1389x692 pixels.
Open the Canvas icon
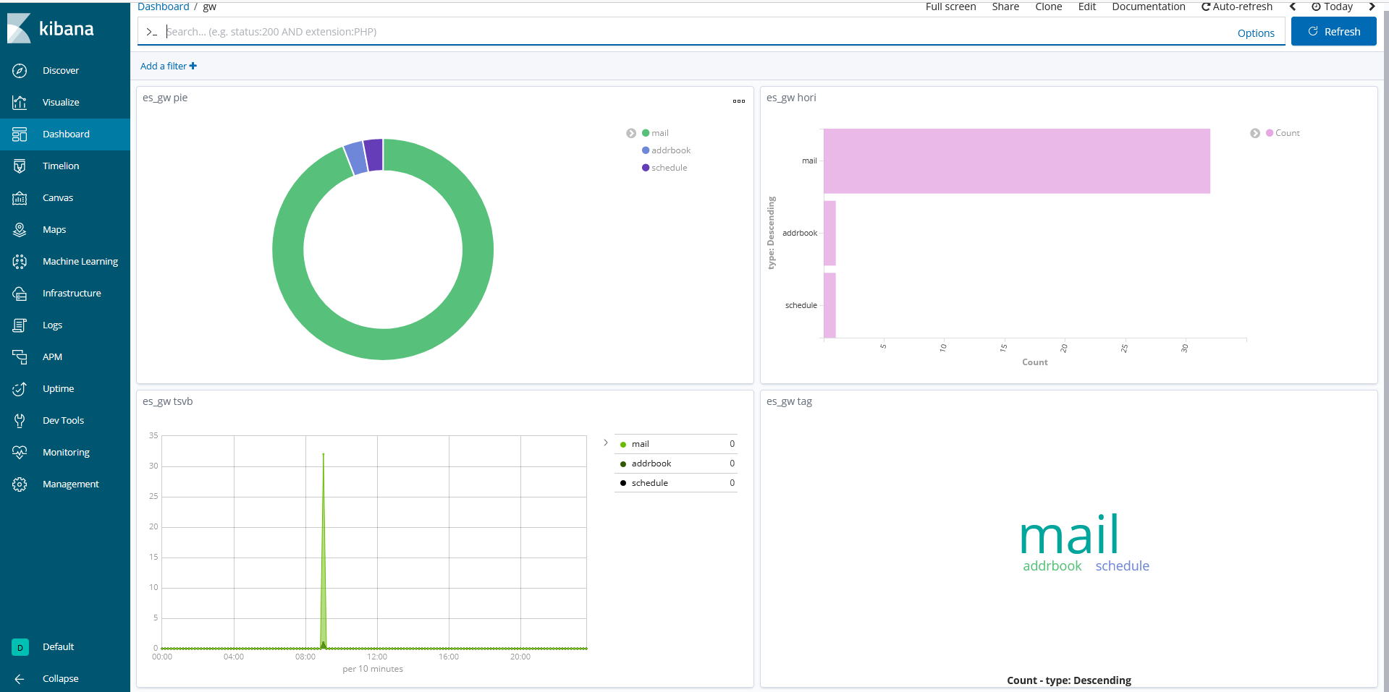pyautogui.click(x=20, y=197)
